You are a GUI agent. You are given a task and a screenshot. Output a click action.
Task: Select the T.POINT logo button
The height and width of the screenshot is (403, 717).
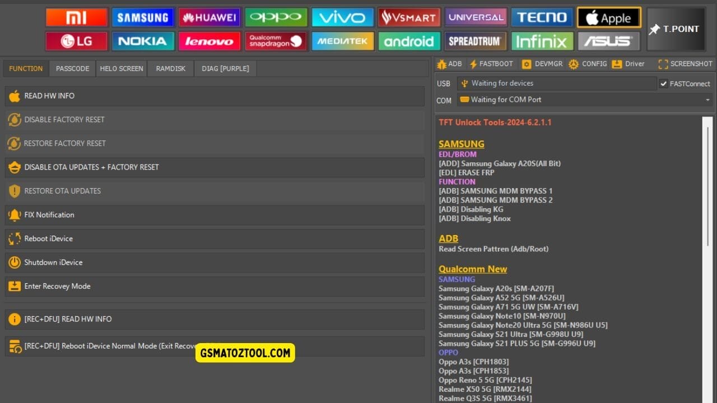point(676,29)
